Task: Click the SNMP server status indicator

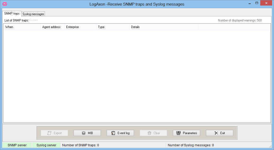Action: point(17,145)
